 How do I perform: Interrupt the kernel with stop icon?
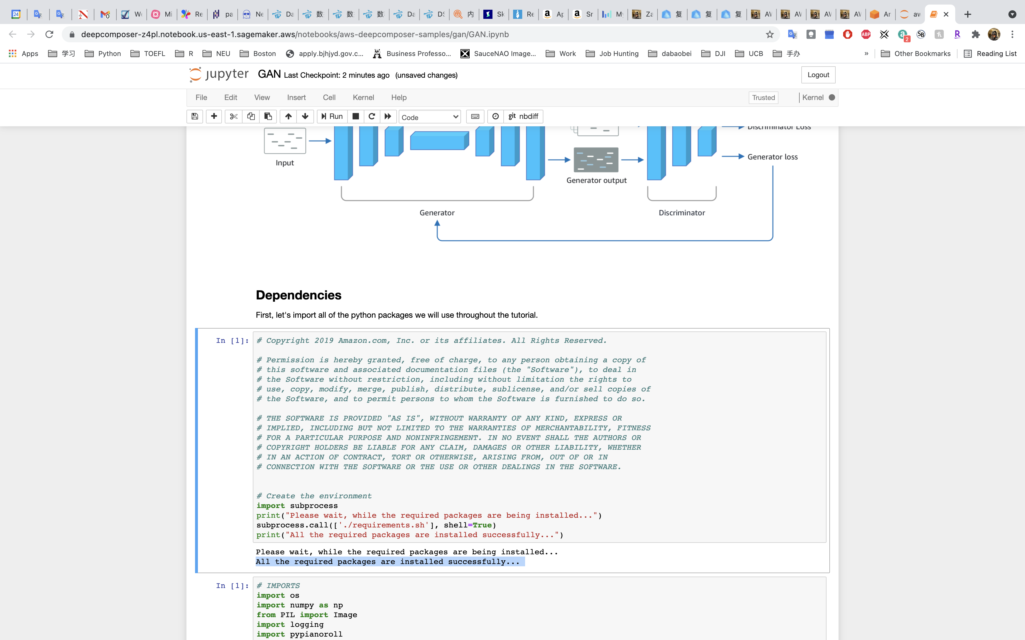pos(356,116)
